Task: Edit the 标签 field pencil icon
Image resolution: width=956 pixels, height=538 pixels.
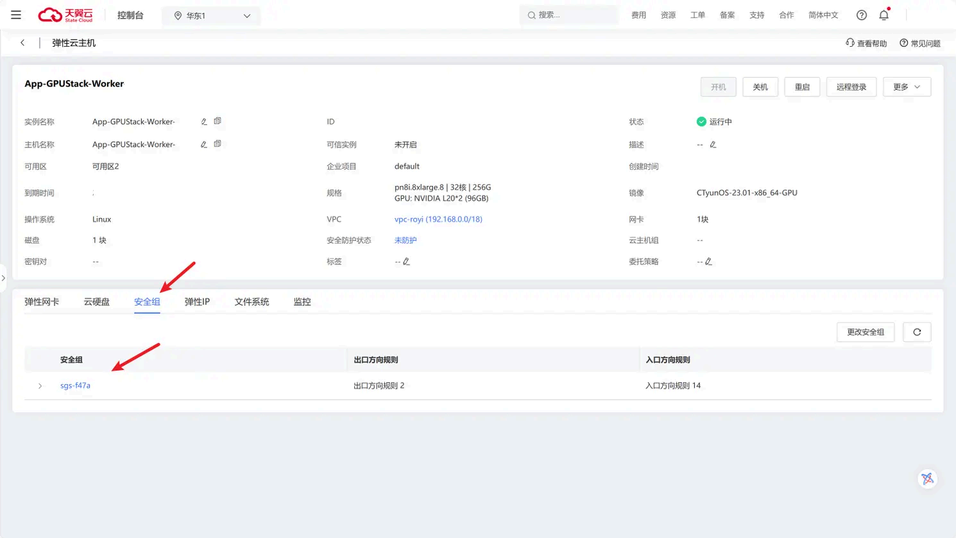Action: [406, 262]
